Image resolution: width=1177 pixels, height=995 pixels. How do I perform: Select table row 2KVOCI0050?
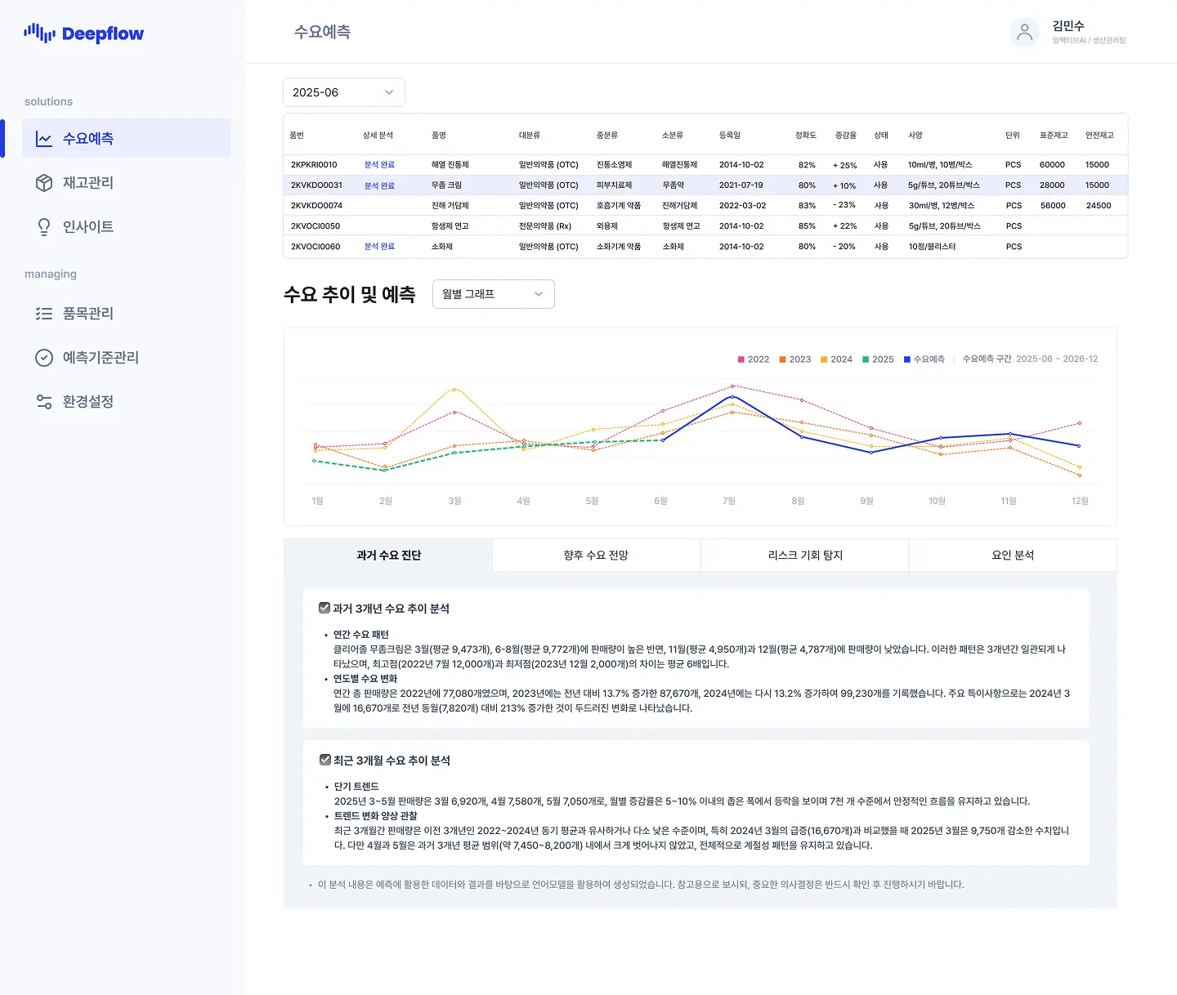[x=705, y=226]
